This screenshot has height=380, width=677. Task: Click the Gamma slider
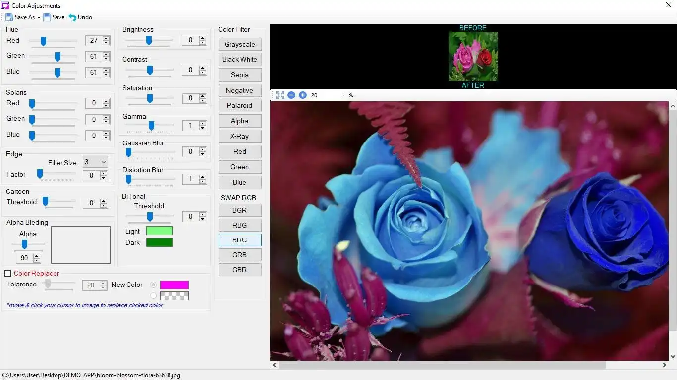click(149, 126)
